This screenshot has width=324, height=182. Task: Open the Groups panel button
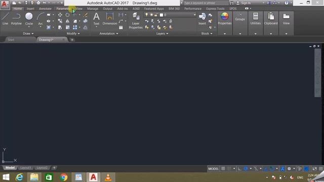coord(240,17)
